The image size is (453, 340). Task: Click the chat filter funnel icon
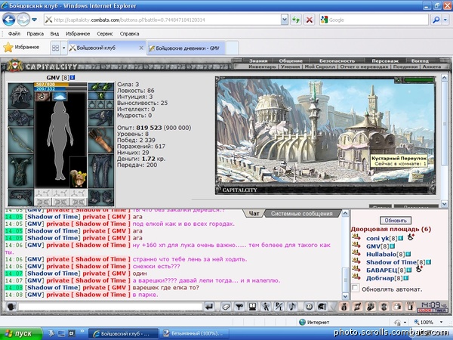pyautogui.click(x=239, y=307)
